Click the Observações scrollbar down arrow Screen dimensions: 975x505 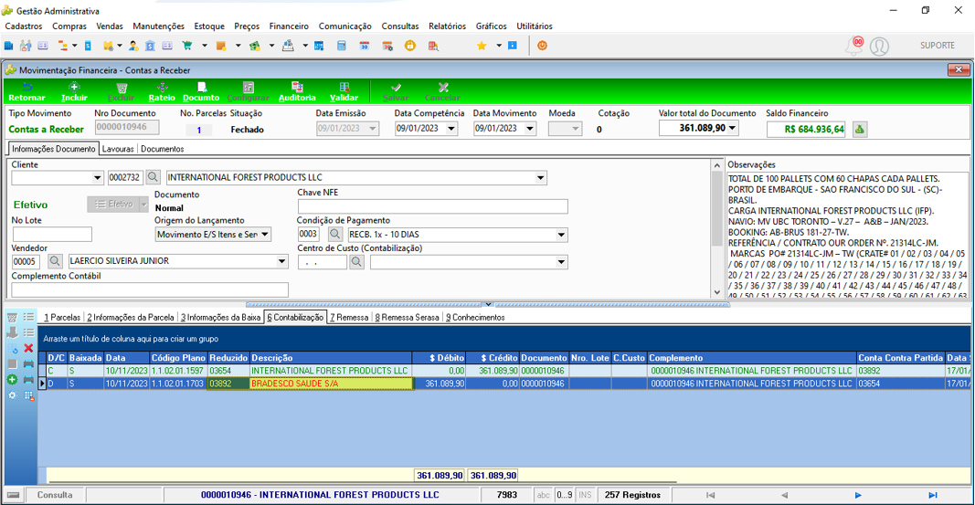tap(717, 292)
